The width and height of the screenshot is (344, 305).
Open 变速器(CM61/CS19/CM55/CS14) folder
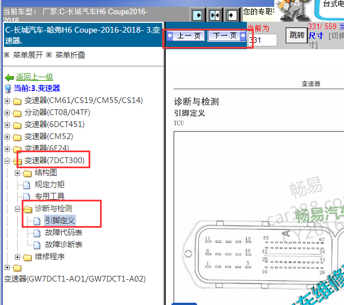coord(83,100)
